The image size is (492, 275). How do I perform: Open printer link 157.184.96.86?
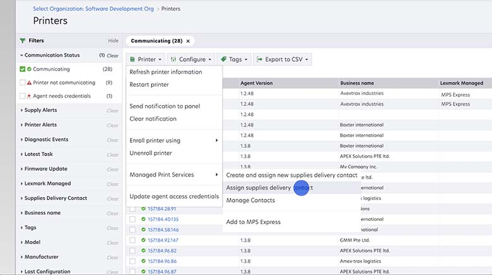(162, 261)
